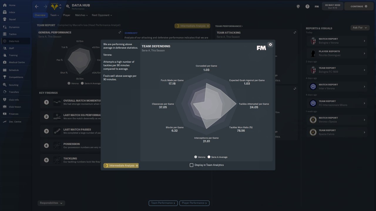Open the FM menu in top bar
376x211 pixels.
tap(317, 6)
